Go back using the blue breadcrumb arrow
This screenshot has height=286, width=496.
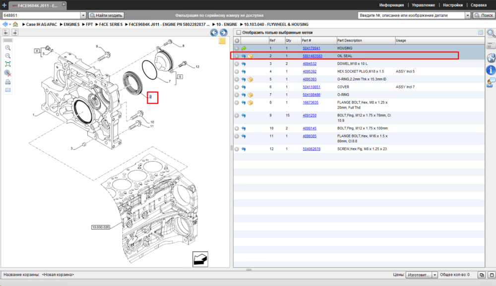tap(5, 24)
